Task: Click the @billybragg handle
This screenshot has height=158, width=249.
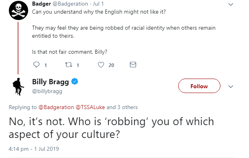Action: 47,91
